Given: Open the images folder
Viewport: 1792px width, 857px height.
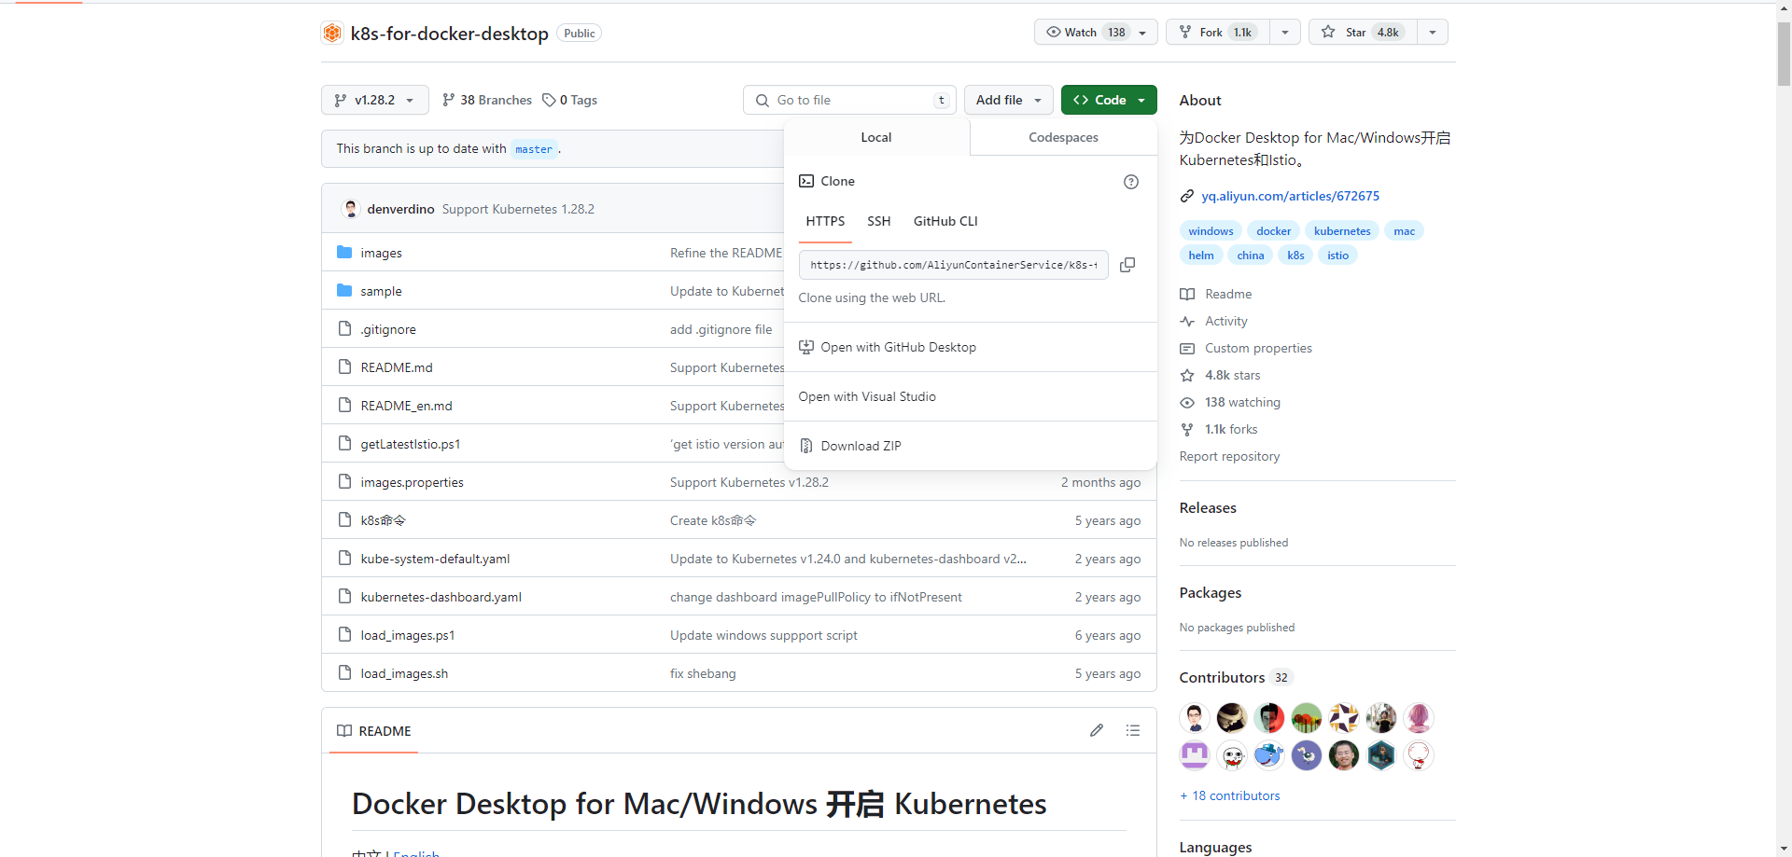Looking at the screenshot, I should [x=381, y=253].
